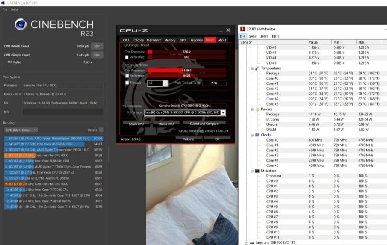Click the Cinebench logo sphere icon
Image resolution: width=387 pixels, height=245 pixels.
tap(21, 24)
